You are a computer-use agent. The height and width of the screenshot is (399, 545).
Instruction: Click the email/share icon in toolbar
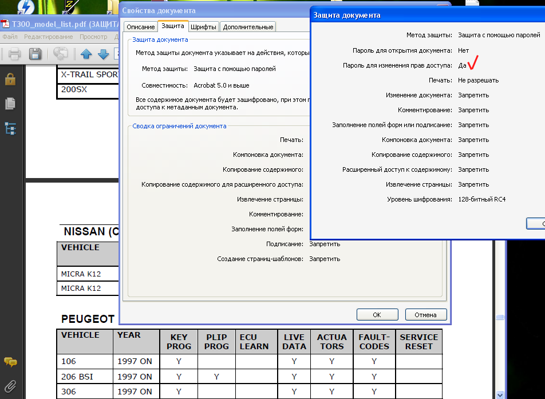61,54
